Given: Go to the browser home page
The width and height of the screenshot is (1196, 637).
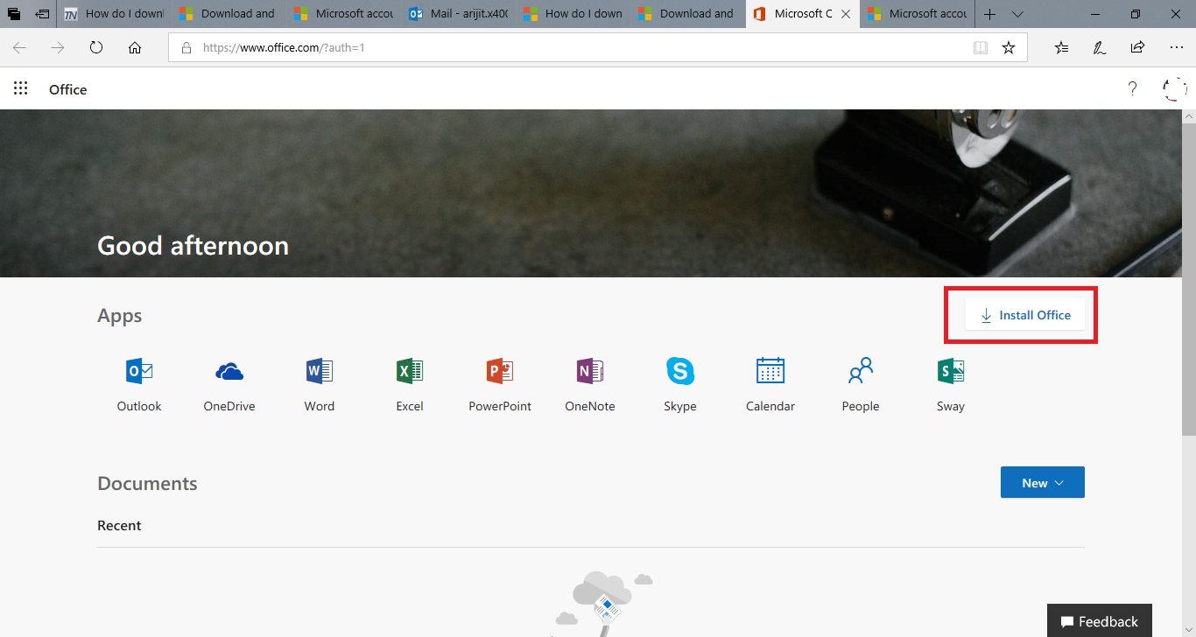Looking at the screenshot, I should tap(135, 48).
